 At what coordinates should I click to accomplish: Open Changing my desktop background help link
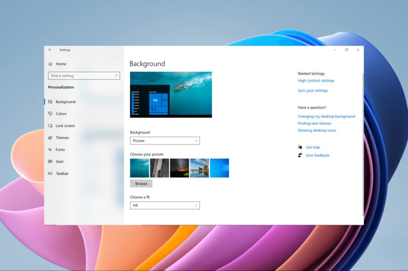pos(326,117)
